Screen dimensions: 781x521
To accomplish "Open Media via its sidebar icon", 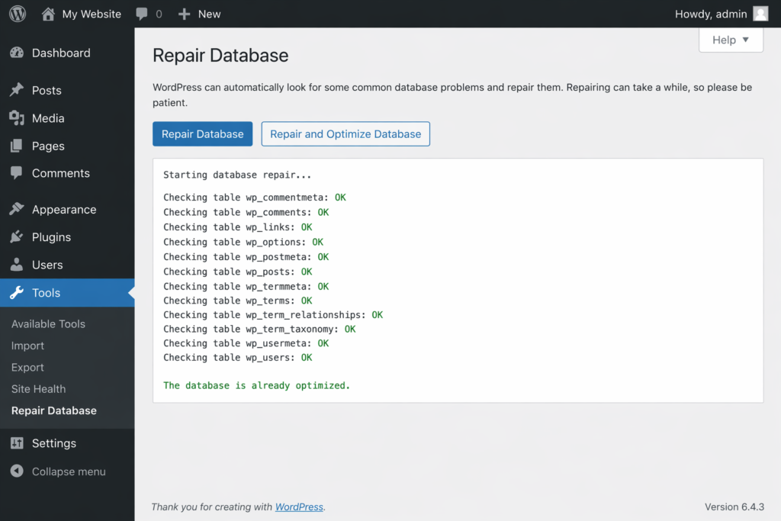I will click(18, 118).
